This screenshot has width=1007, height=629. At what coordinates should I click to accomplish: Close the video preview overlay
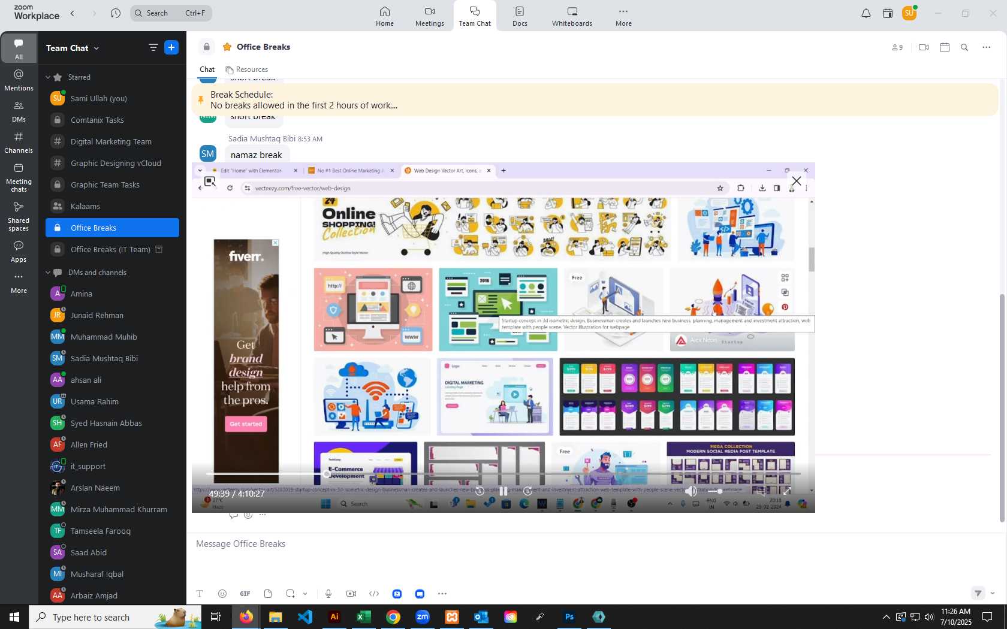coord(796,181)
